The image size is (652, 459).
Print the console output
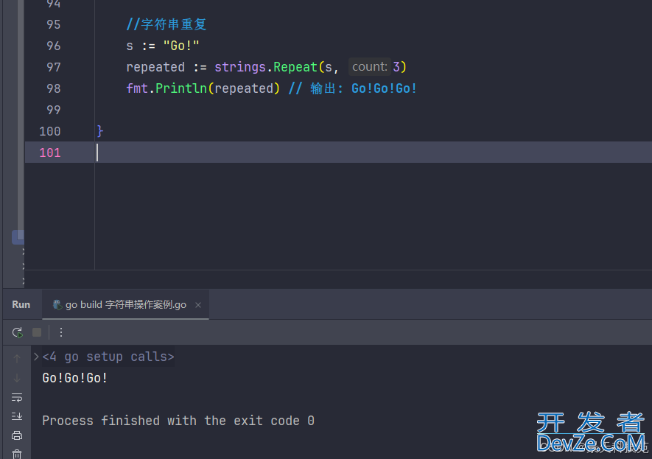[17, 435]
